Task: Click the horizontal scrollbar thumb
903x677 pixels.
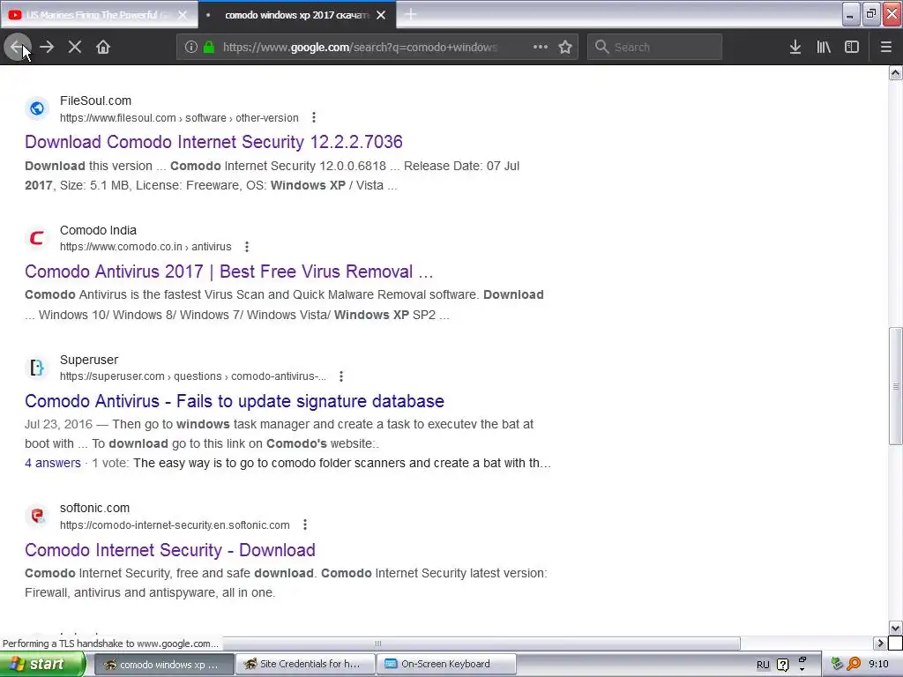Action: [377, 643]
